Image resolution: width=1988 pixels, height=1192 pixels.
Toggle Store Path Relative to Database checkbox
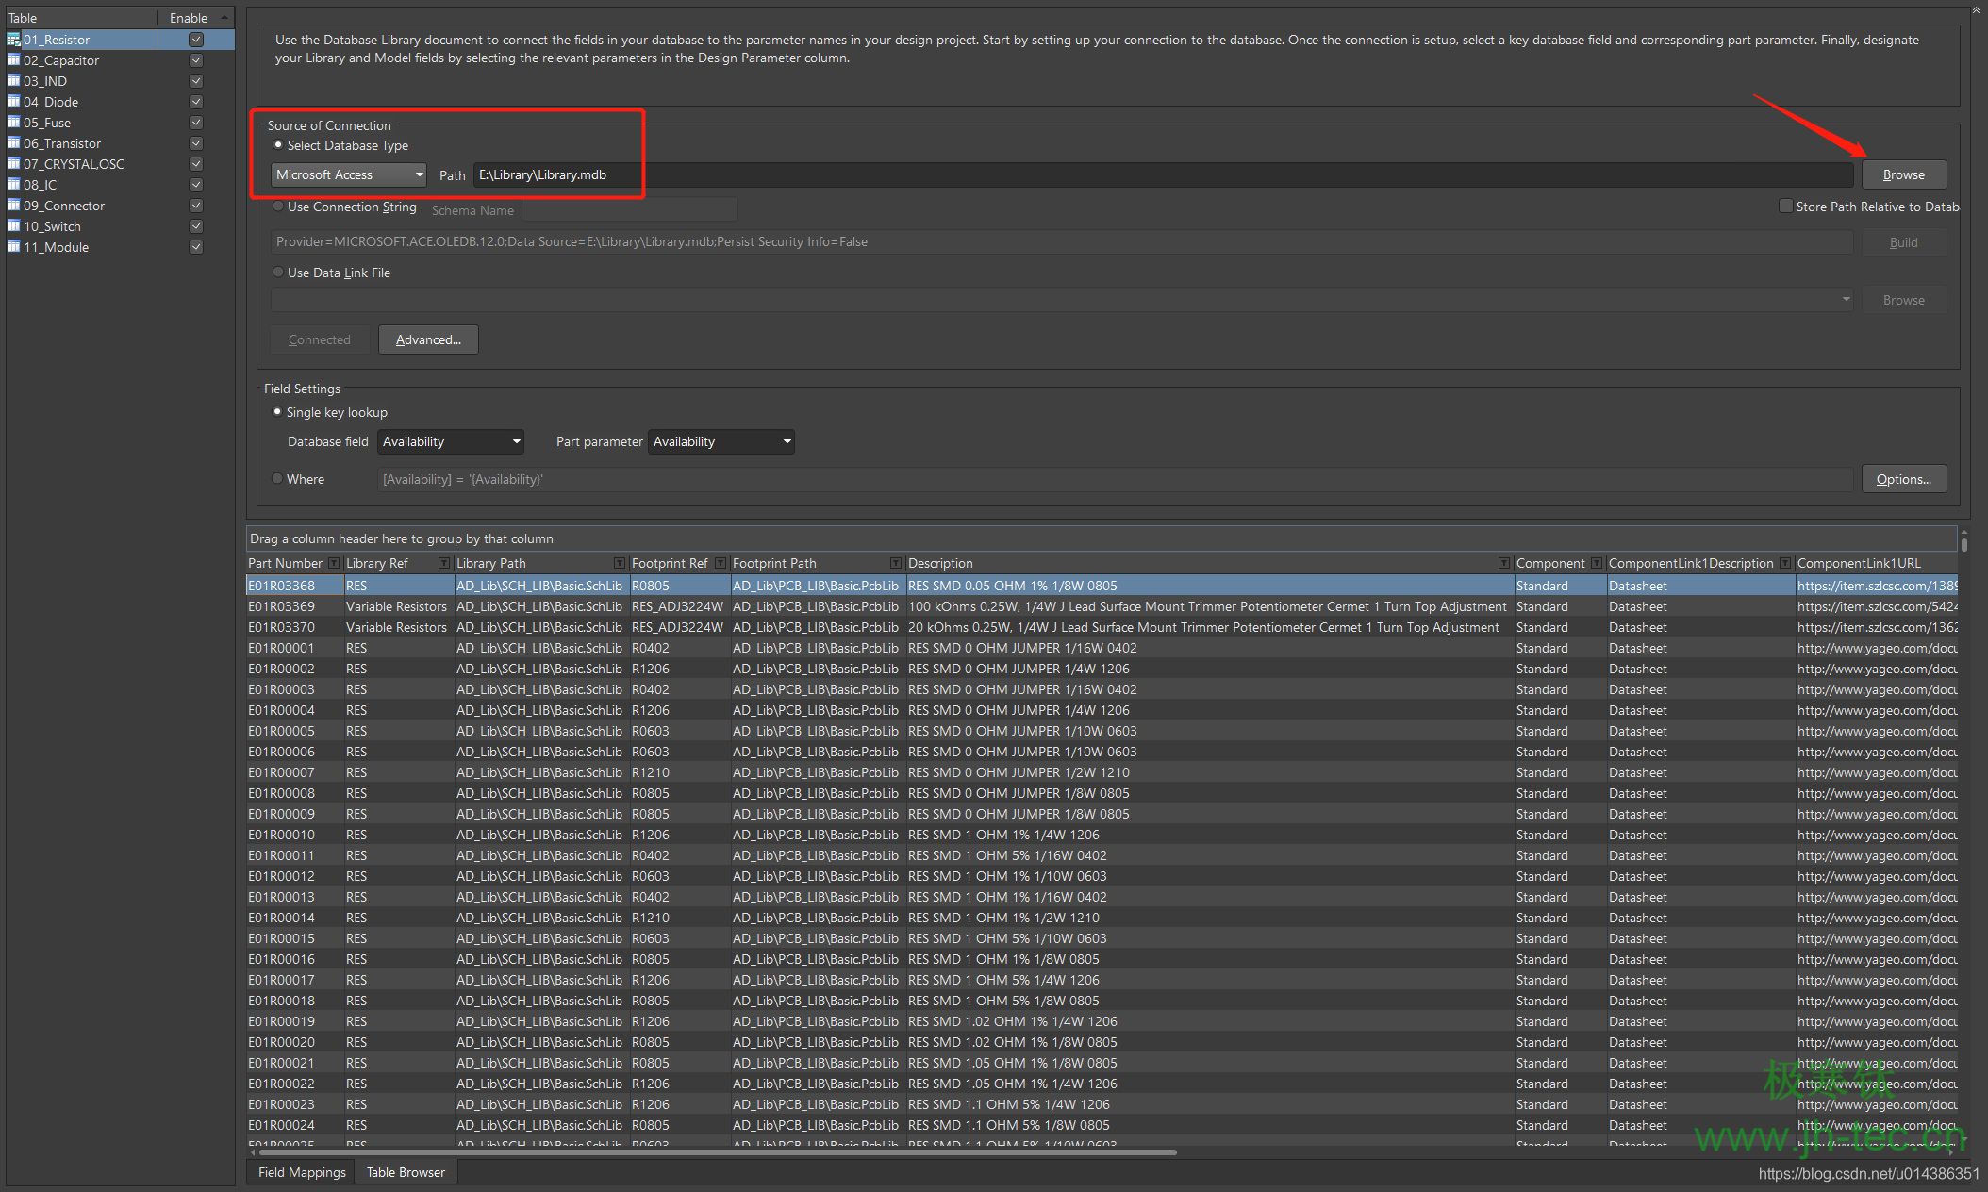pos(1785,207)
